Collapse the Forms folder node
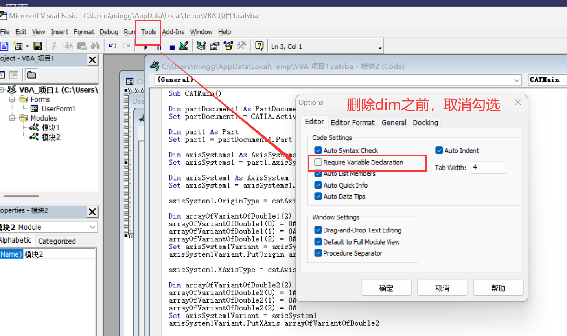Viewport: 567px width, 336px height. [x=12, y=99]
